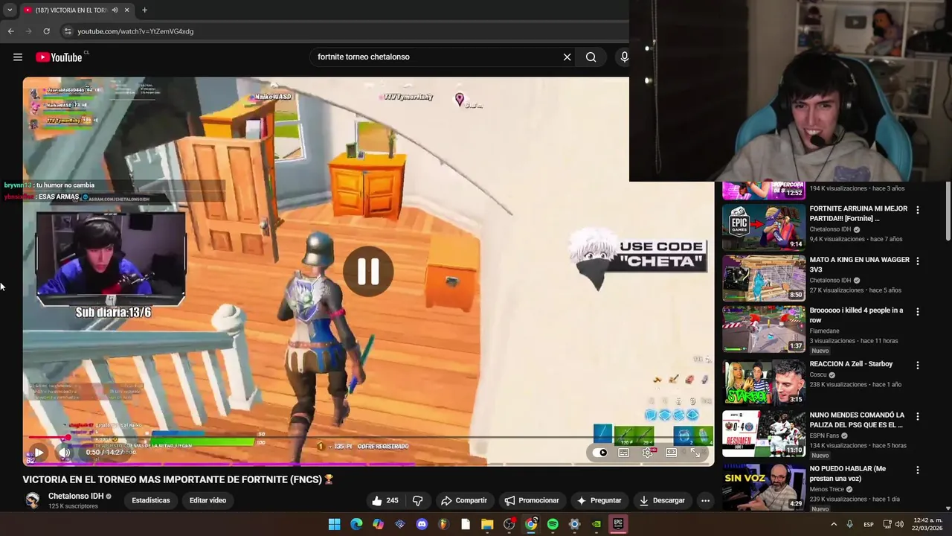Enter fullscreen mode in the player
This screenshot has height=536, width=952.
(695, 453)
